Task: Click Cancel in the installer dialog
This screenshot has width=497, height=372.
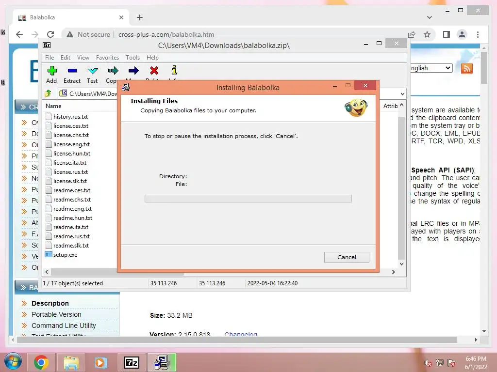Action: pyautogui.click(x=347, y=257)
